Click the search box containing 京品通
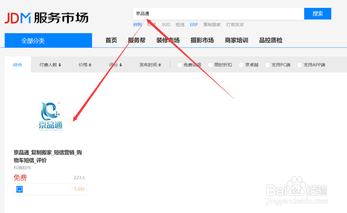Image resolution: width=347 pixels, height=213 pixels. point(218,14)
